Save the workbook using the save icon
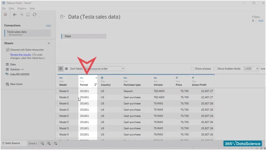 point(28,15)
